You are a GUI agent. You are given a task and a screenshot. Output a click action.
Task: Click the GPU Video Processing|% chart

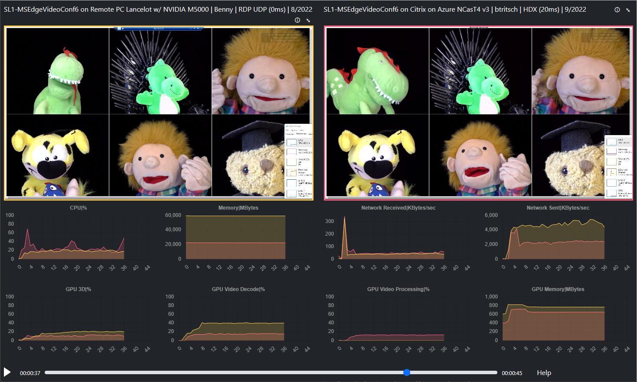tap(398, 320)
